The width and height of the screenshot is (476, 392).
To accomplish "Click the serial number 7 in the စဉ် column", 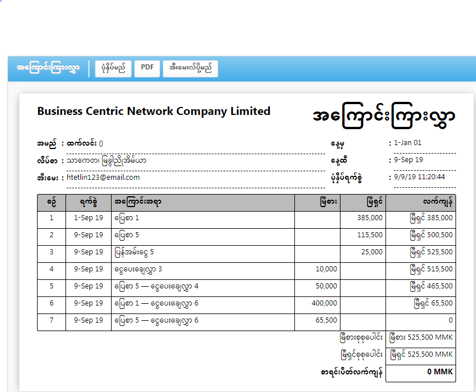I will tap(52, 320).
